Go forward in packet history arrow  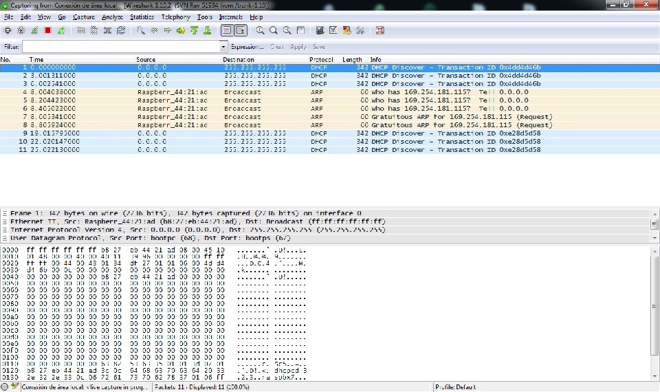click(168, 30)
